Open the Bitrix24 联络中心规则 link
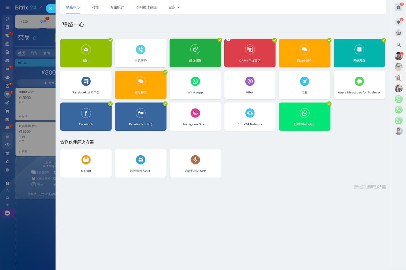The image size is (406, 270). click(x=370, y=186)
